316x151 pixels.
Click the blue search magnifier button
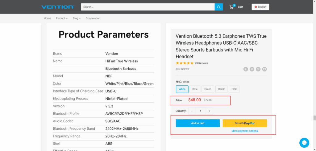(219, 7)
